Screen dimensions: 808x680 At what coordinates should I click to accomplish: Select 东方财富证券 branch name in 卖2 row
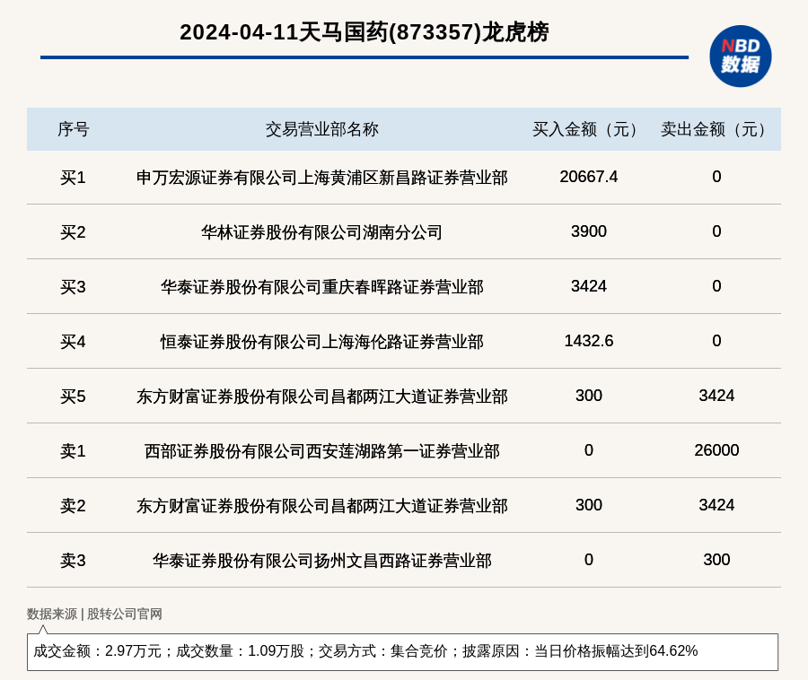click(322, 505)
